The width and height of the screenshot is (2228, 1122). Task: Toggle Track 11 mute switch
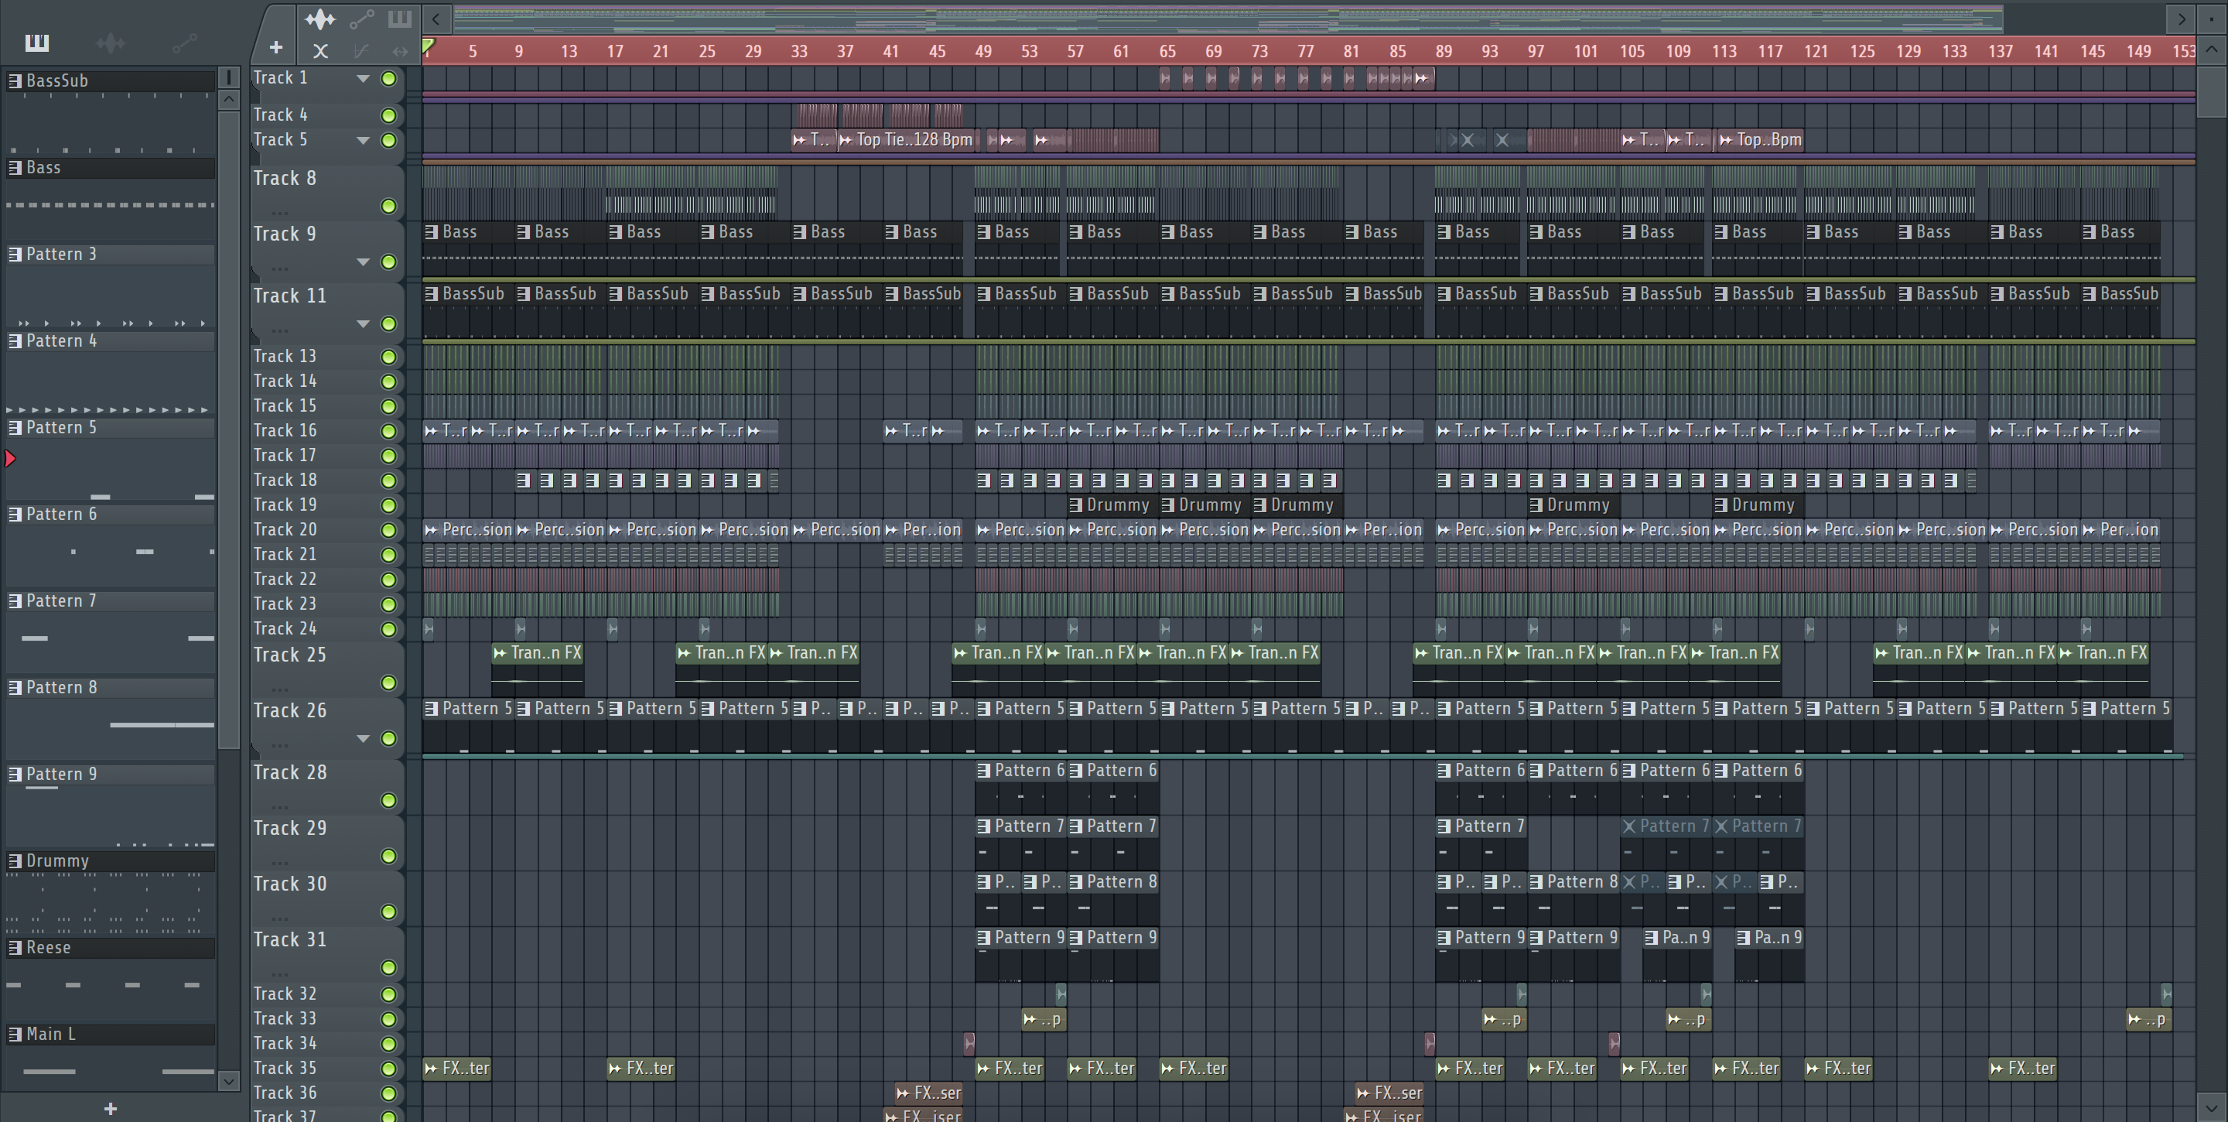(389, 323)
